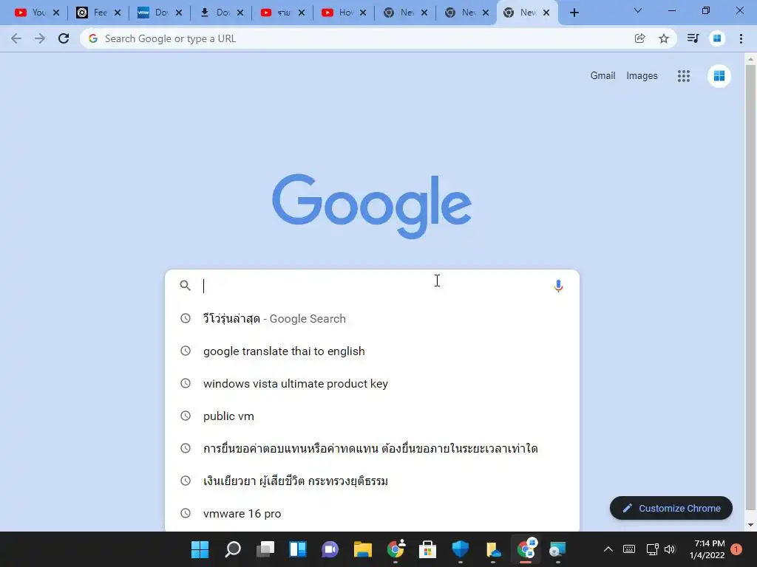Open a new tab with the plus button

574,13
